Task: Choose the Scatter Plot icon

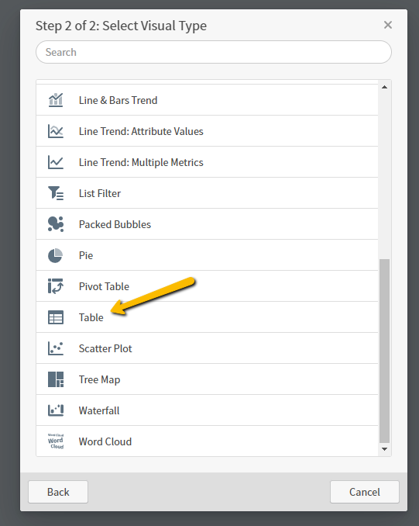Action: (56, 348)
